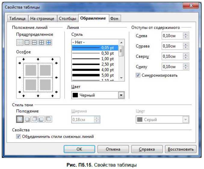The image size is (204, 169).
Task: Select the blue outer-border-unchanged-inner-lines preset icon
Action: [49, 42]
